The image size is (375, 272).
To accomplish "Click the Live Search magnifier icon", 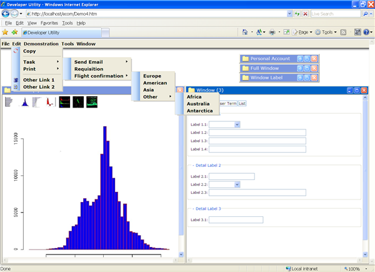I will click(366, 14).
